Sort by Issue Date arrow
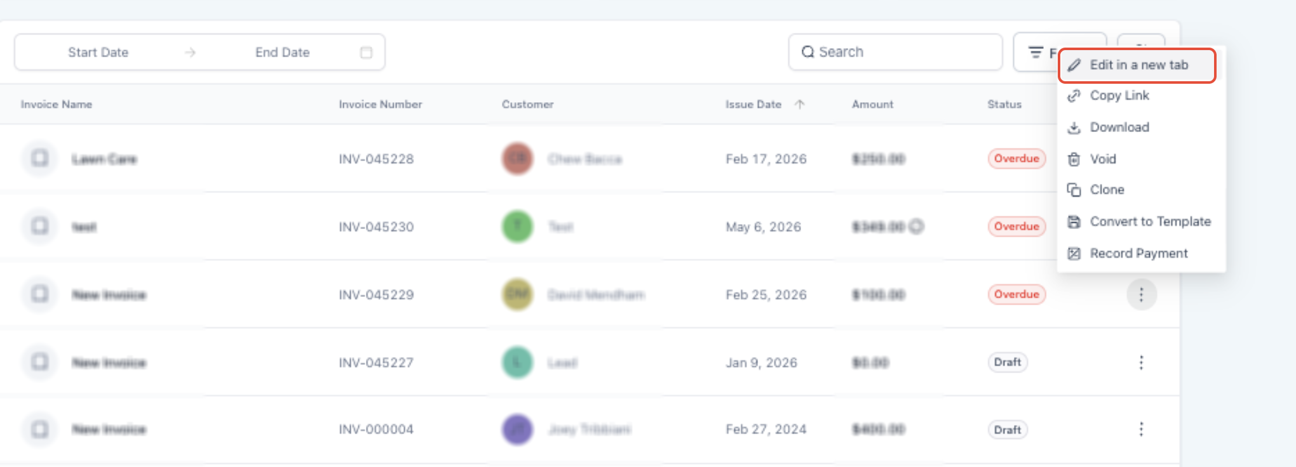 (x=799, y=104)
